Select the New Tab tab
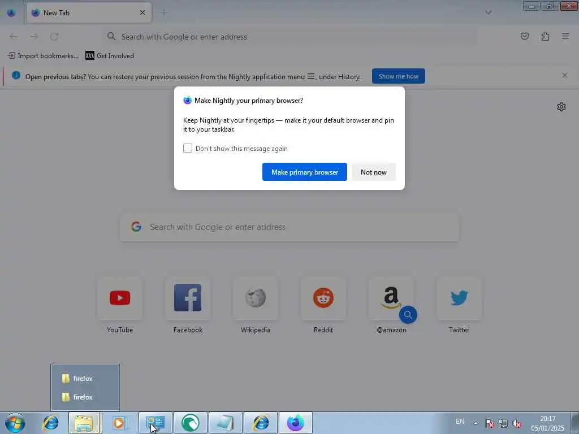This screenshot has height=434, width=579. point(89,13)
